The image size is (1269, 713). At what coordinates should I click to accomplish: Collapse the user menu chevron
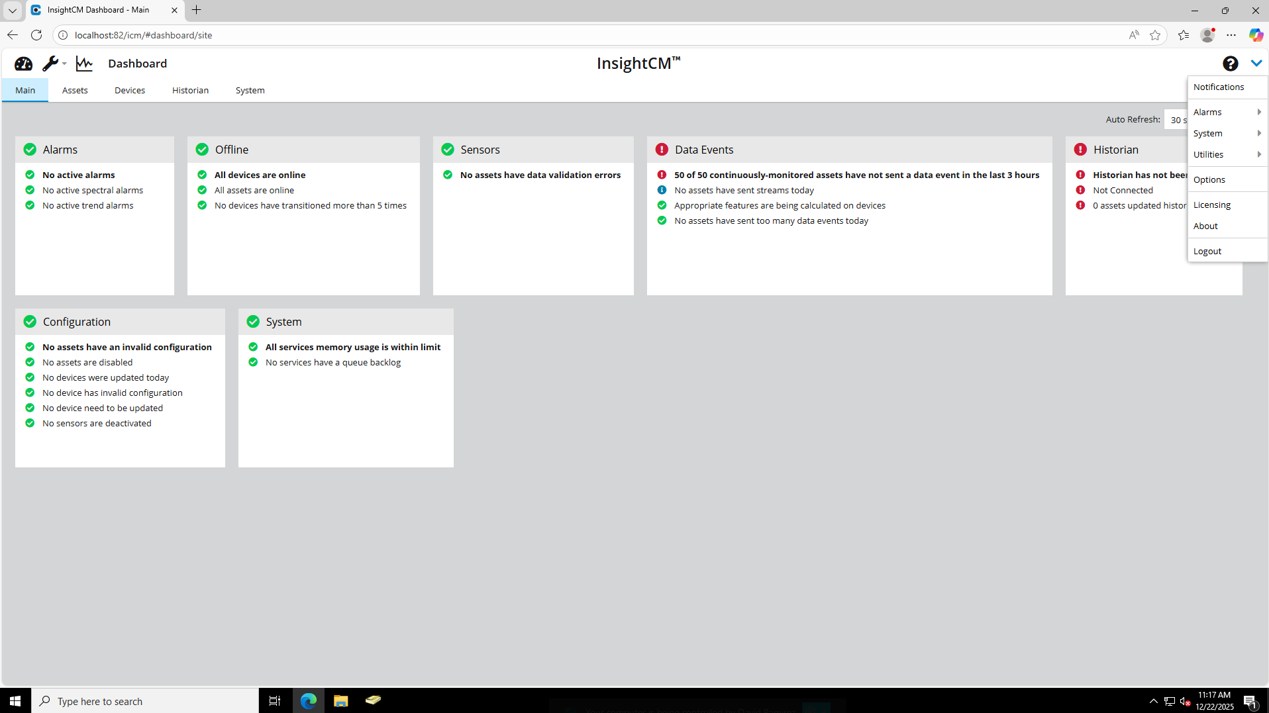pyautogui.click(x=1256, y=64)
